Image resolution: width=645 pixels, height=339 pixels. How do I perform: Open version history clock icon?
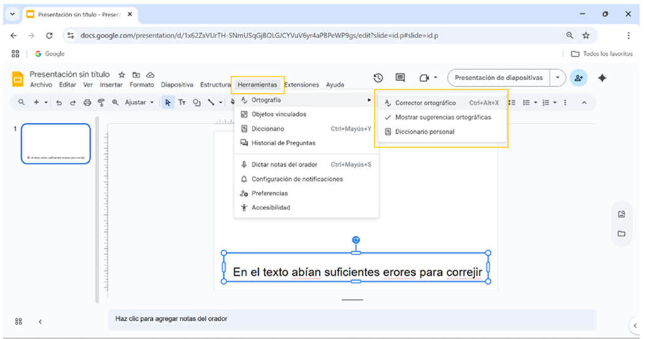click(x=378, y=78)
